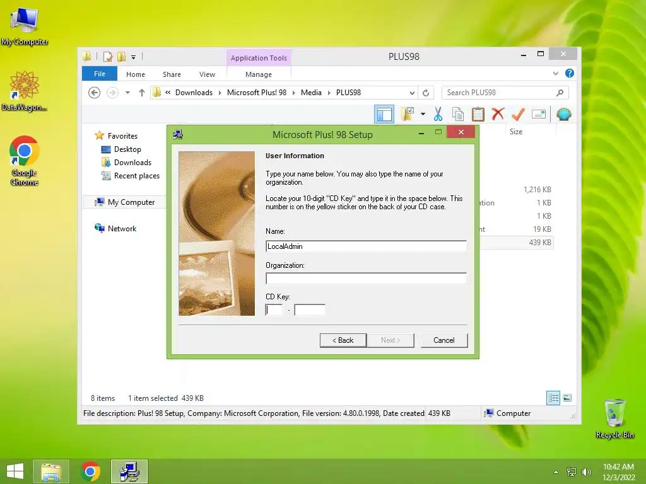This screenshot has height=484, width=646.
Task: Open the recent locations dropdown
Action: click(127, 93)
